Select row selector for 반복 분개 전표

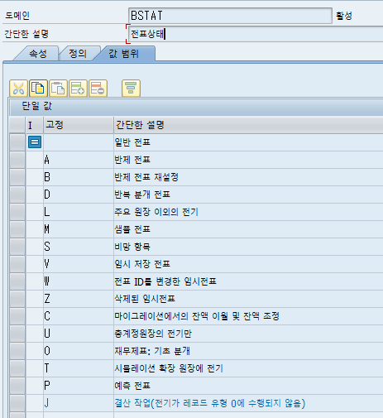point(17,195)
